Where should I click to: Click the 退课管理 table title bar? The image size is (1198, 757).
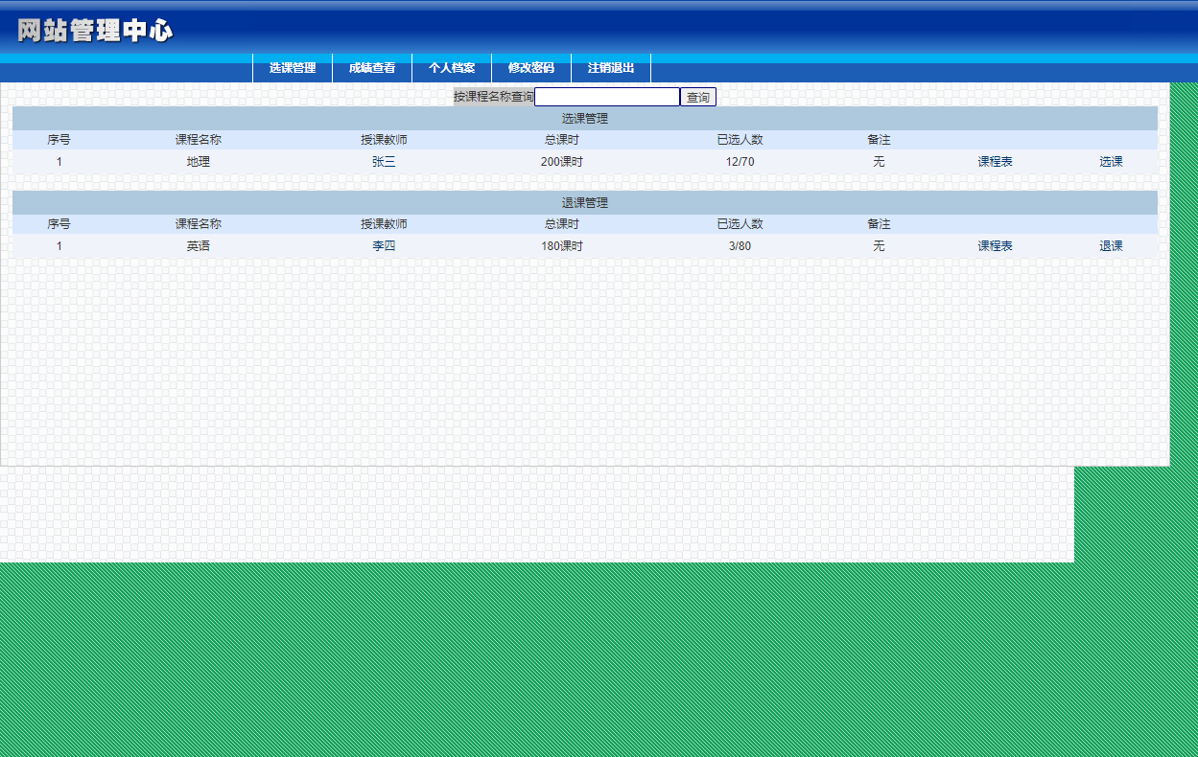(x=584, y=203)
